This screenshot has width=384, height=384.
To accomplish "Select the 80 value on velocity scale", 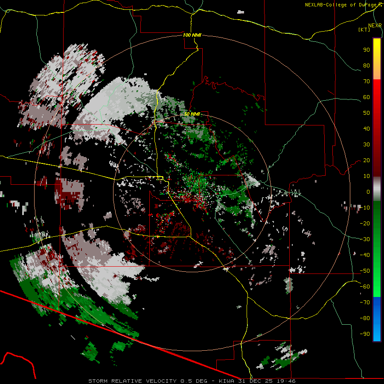I will point(367,65).
